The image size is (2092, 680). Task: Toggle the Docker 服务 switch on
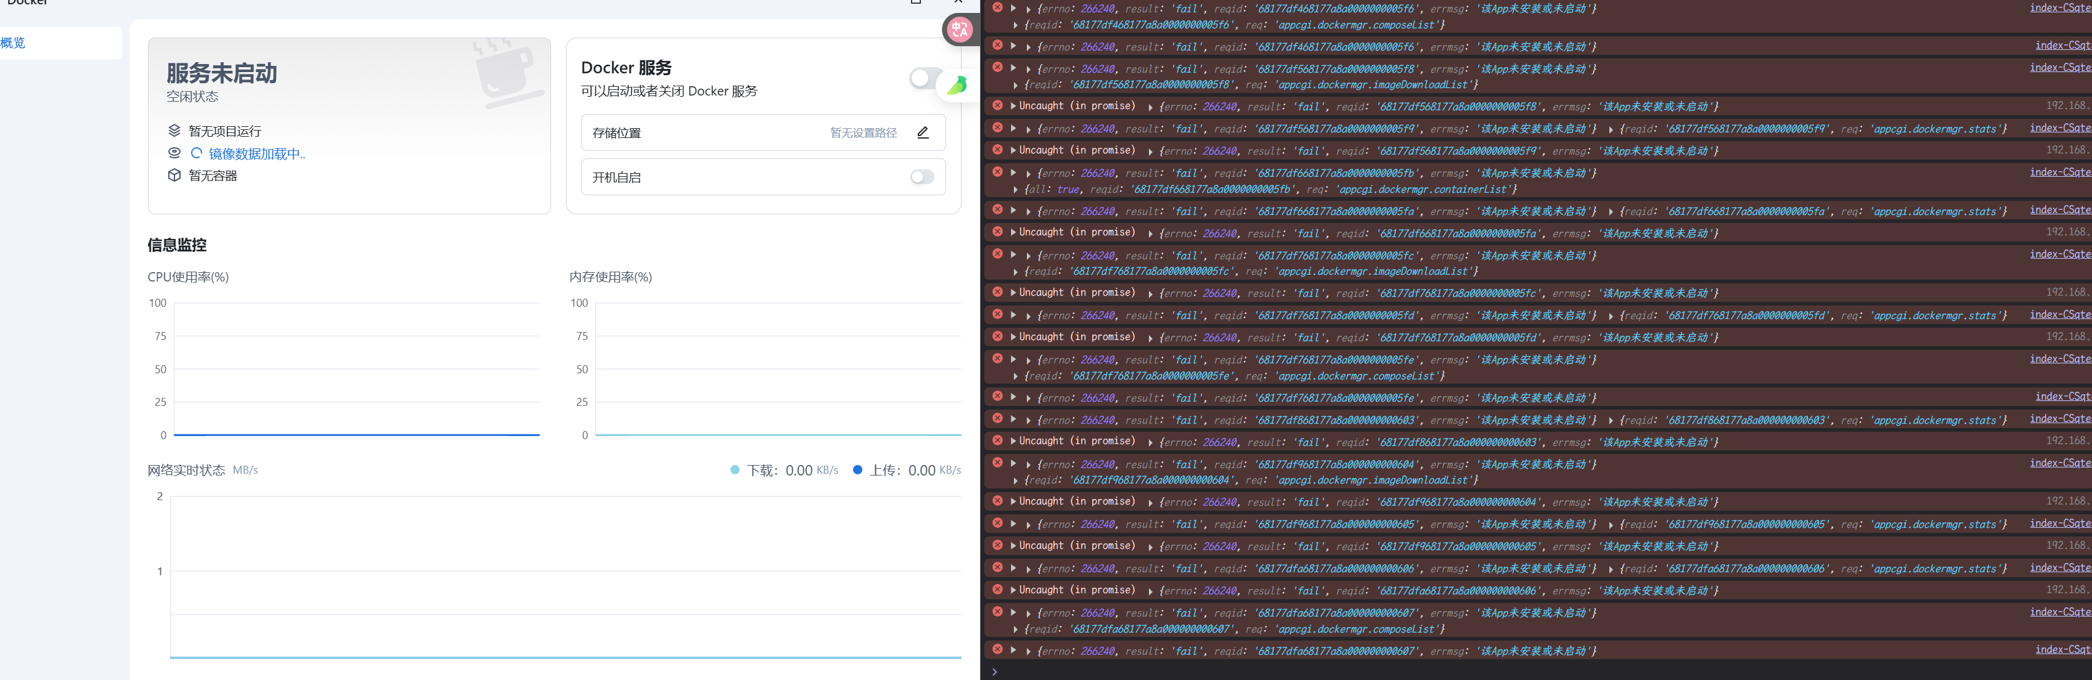tap(921, 78)
